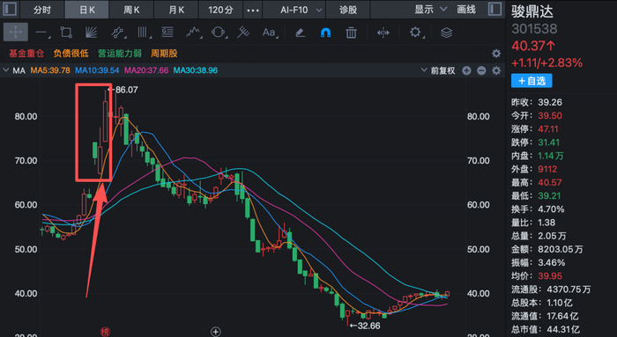Switch to the 分时 intraday tab
The image size is (617, 337).
(x=42, y=10)
